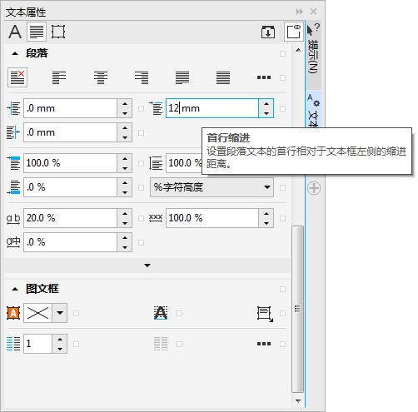Select no horizontal alignment icon

coord(17,77)
